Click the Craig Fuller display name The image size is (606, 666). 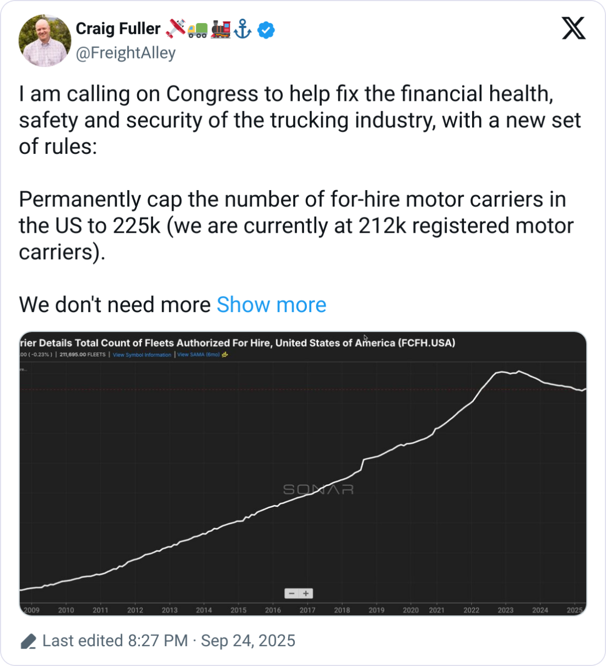[118, 29]
